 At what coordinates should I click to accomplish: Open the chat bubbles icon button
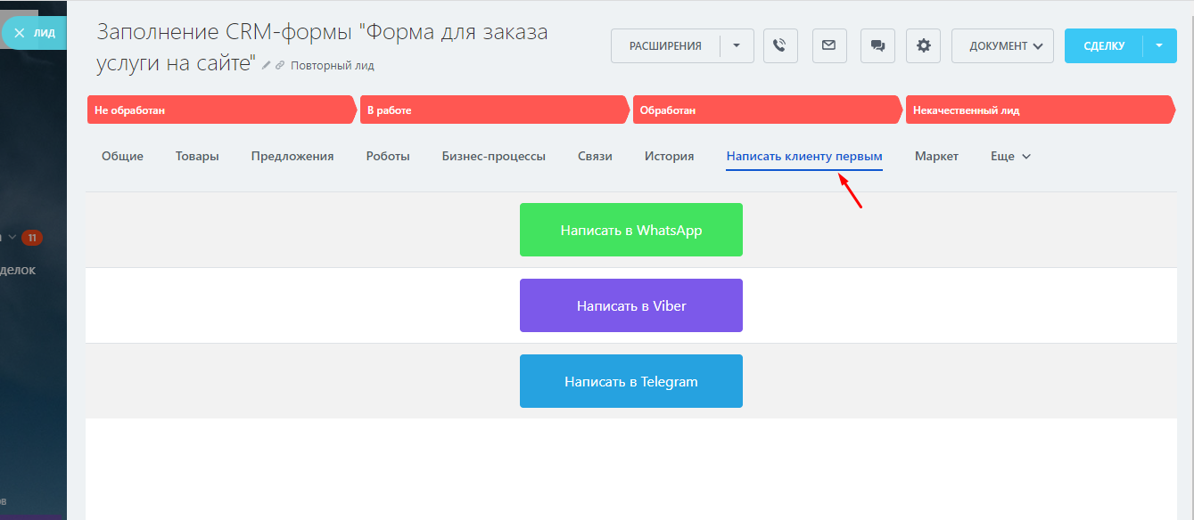(x=877, y=45)
